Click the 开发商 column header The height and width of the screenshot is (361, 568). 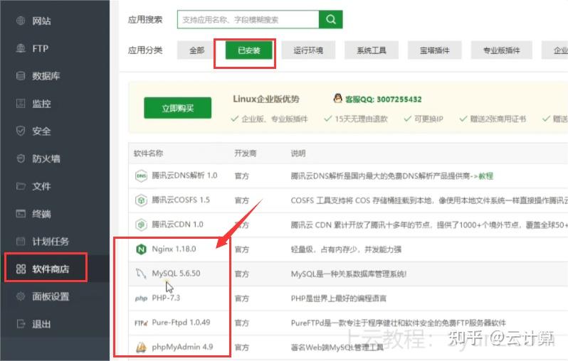pos(246,153)
